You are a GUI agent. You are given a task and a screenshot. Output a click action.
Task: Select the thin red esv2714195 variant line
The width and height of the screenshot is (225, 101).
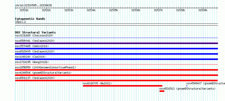116,65
